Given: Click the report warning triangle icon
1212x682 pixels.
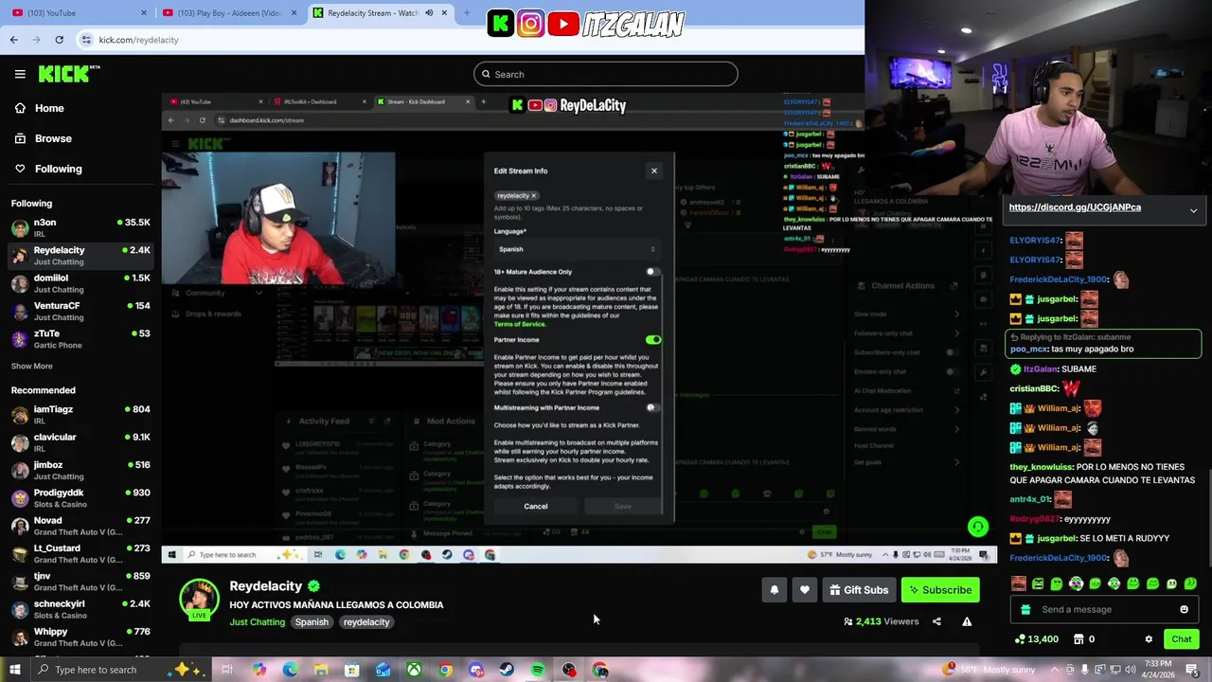Looking at the screenshot, I should point(967,621).
